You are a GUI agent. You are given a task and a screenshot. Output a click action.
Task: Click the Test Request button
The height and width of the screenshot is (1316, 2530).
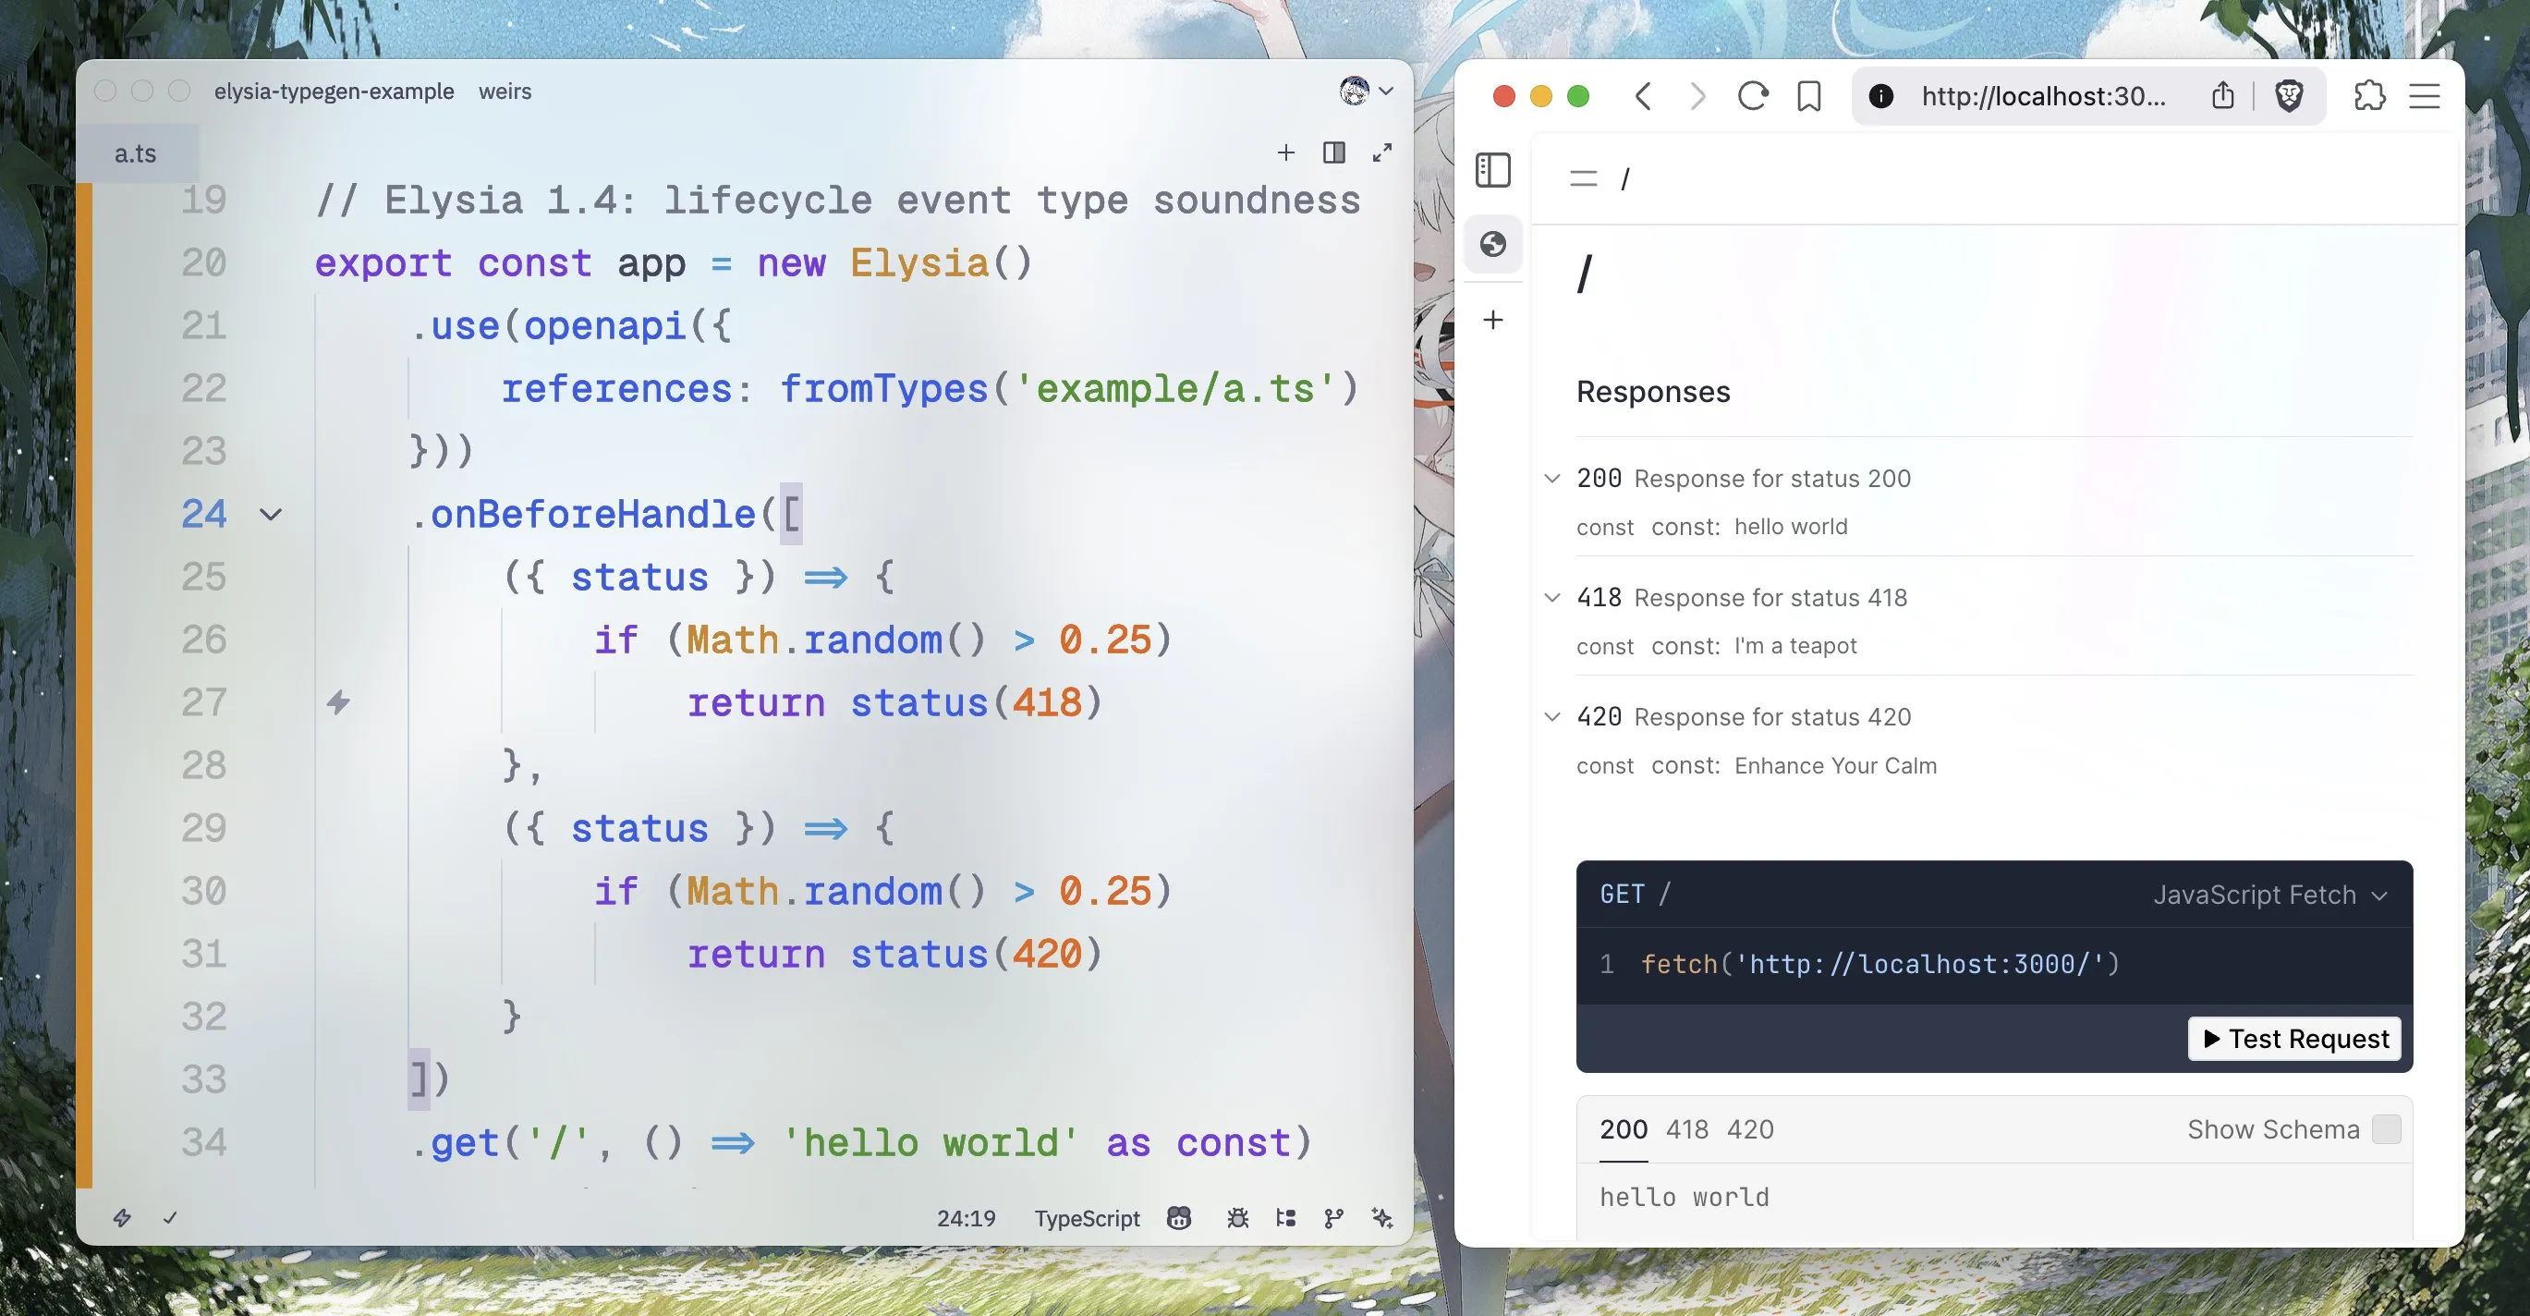(x=2293, y=1038)
